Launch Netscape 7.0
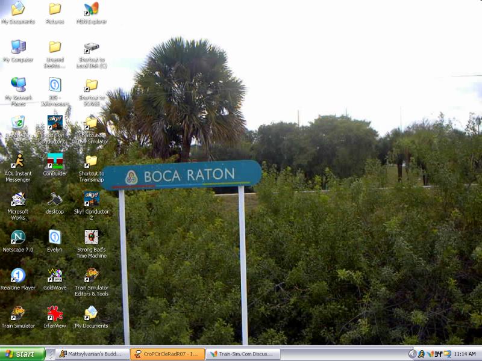The width and height of the screenshot is (482, 361). (18, 241)
